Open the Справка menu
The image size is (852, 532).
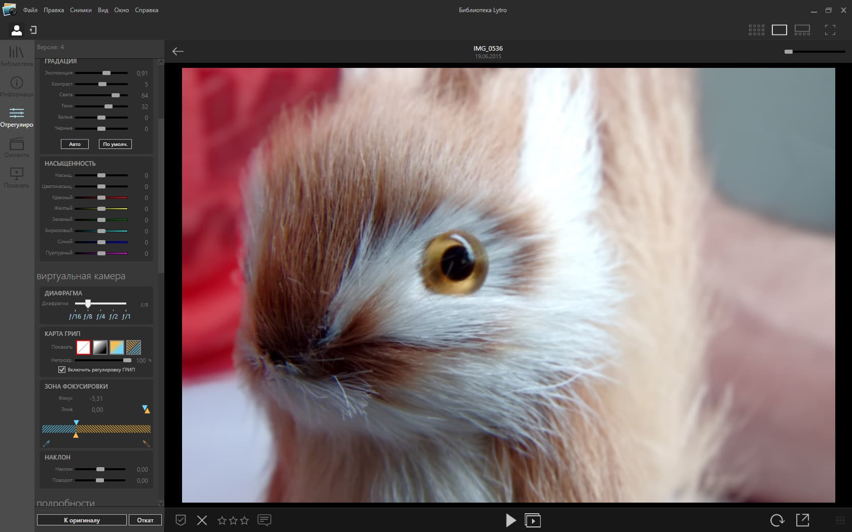[147, 10]
